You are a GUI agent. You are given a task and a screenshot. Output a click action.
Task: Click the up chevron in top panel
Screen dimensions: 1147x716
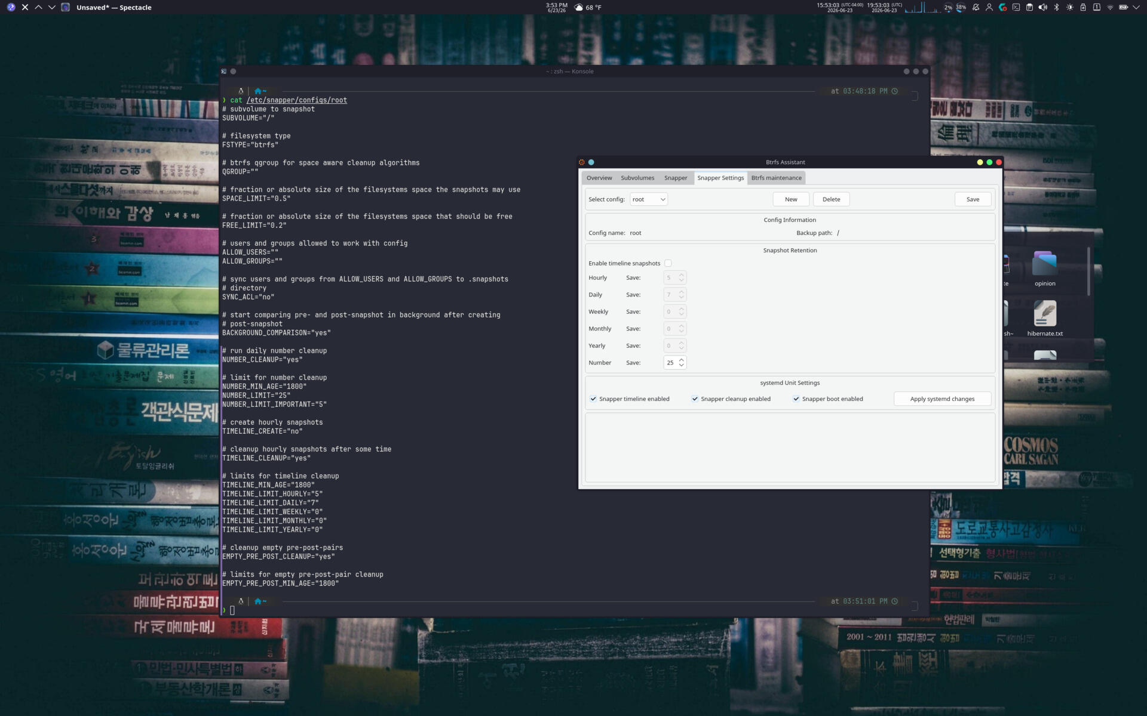(38, 7)
